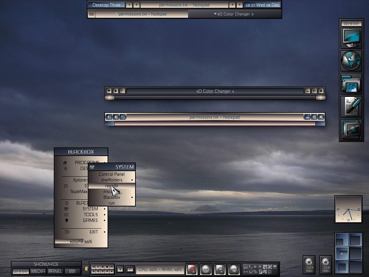Image resolution: width=369 pixels, height=277 pixels.
Task: Click the SYSTEM submenu title bar
Action: [111, 167]
